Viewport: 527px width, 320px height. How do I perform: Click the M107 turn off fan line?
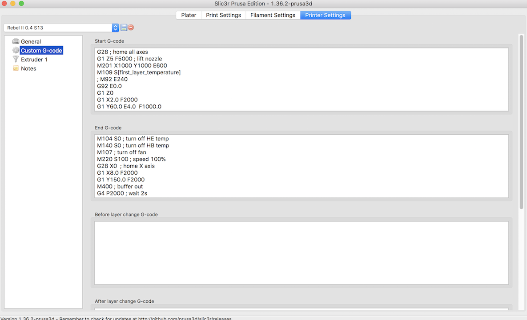click(121, 152)
